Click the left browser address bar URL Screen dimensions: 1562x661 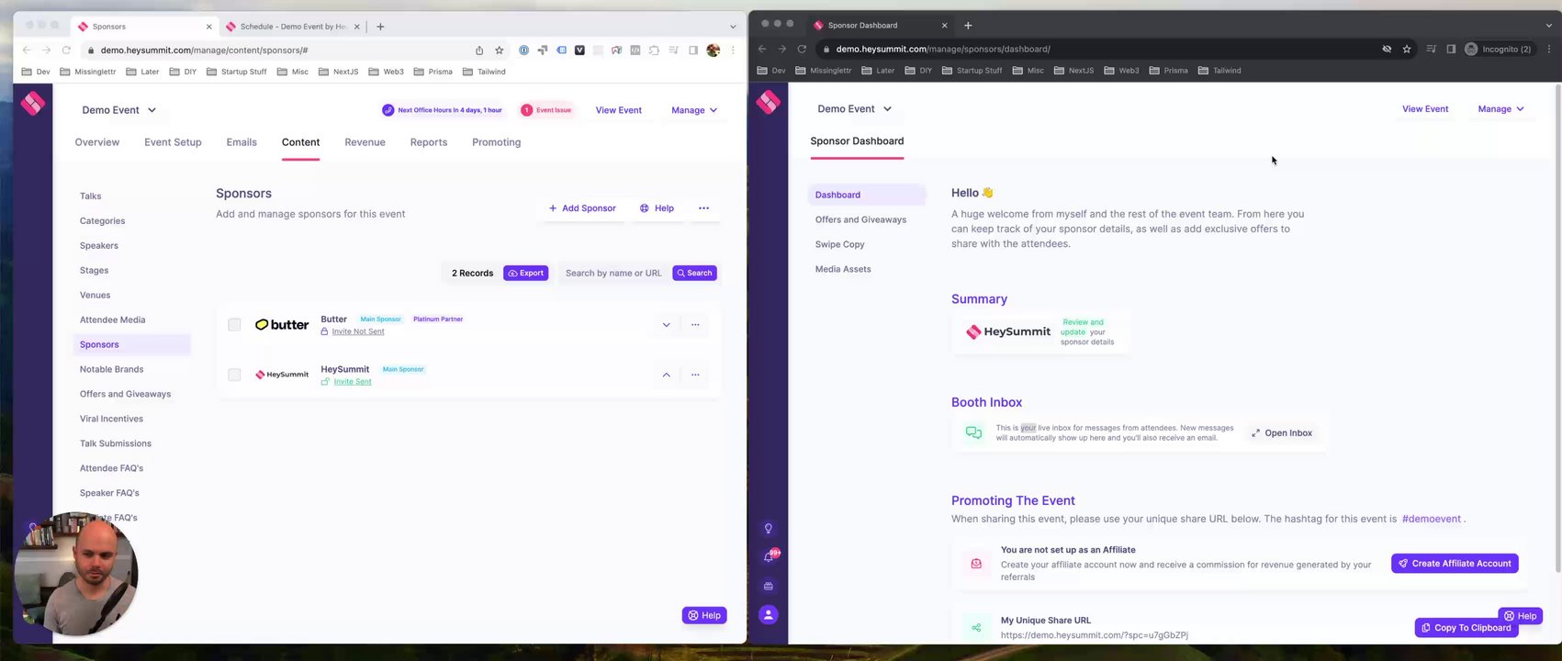[x=204, y=50]
